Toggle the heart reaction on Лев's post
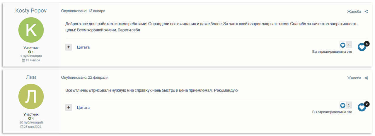Viewport: 375px width, 136px height. click(362, 107)
